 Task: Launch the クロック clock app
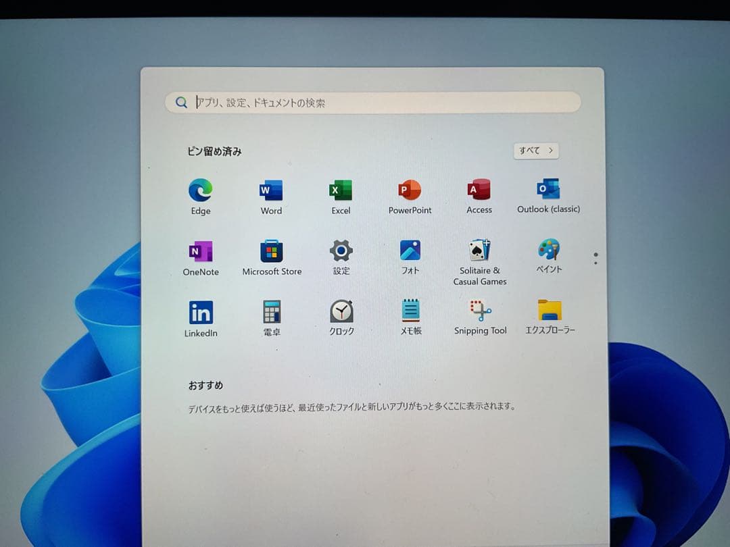[341, 317]
